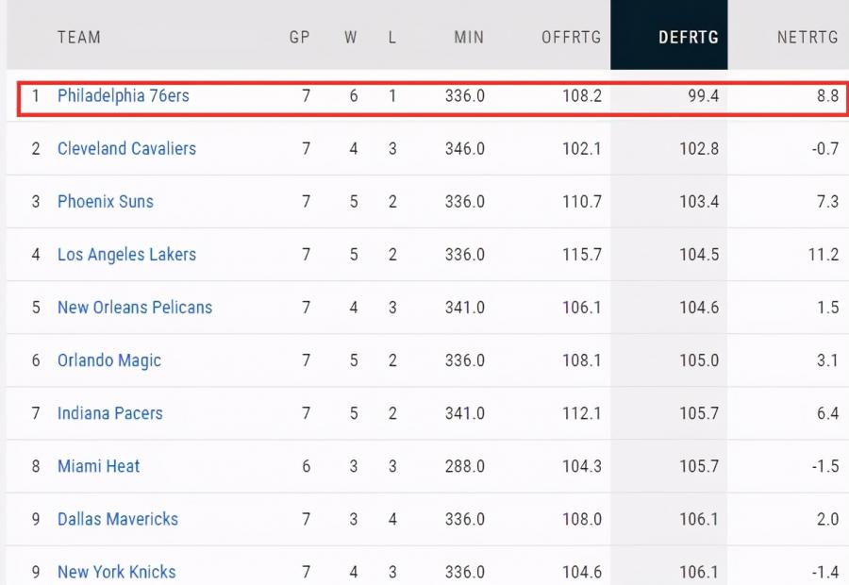The height and width of the screenshot is (585, 849).
Task: Sort by MIN column header
Action: point(468,37)
